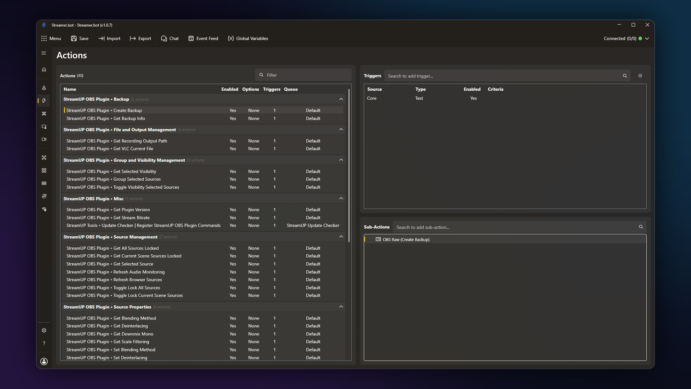This screenshot has height=389, width=691.
Task: Click the Name column header
Action: pos(70,89)
